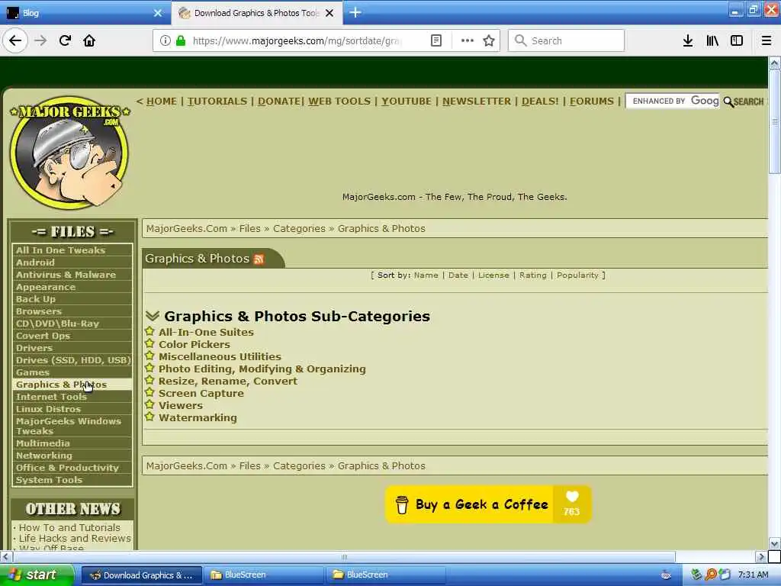Open the Windows start button
The width and height of the screenshot is (781, 586).
point(37,575)
